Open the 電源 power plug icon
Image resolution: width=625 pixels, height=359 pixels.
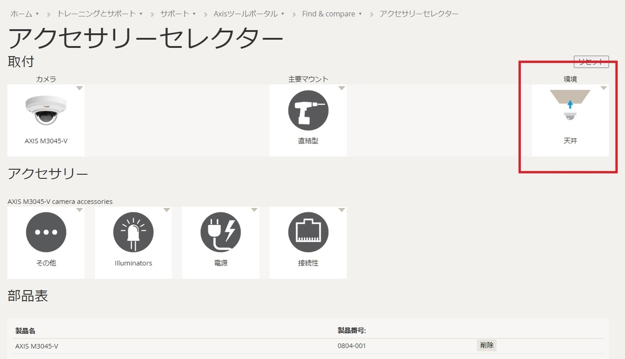[221, 232]
